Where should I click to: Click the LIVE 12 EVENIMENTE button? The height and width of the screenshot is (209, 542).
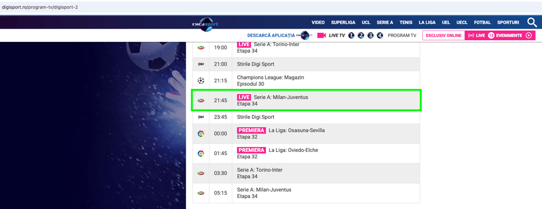[x=500, y=35]
